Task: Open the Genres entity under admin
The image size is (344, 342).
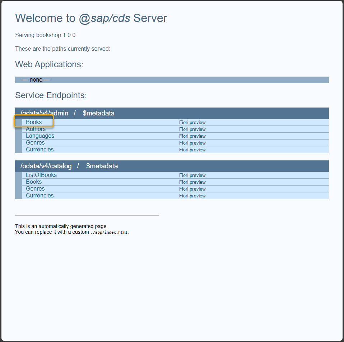Action: point(35,142)
